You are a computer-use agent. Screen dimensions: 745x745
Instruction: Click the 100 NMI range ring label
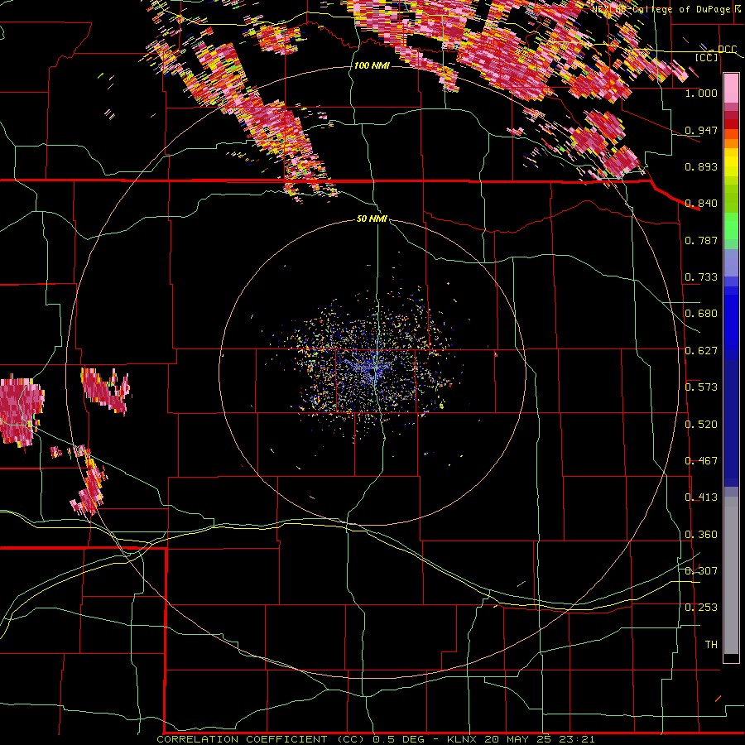372,65
